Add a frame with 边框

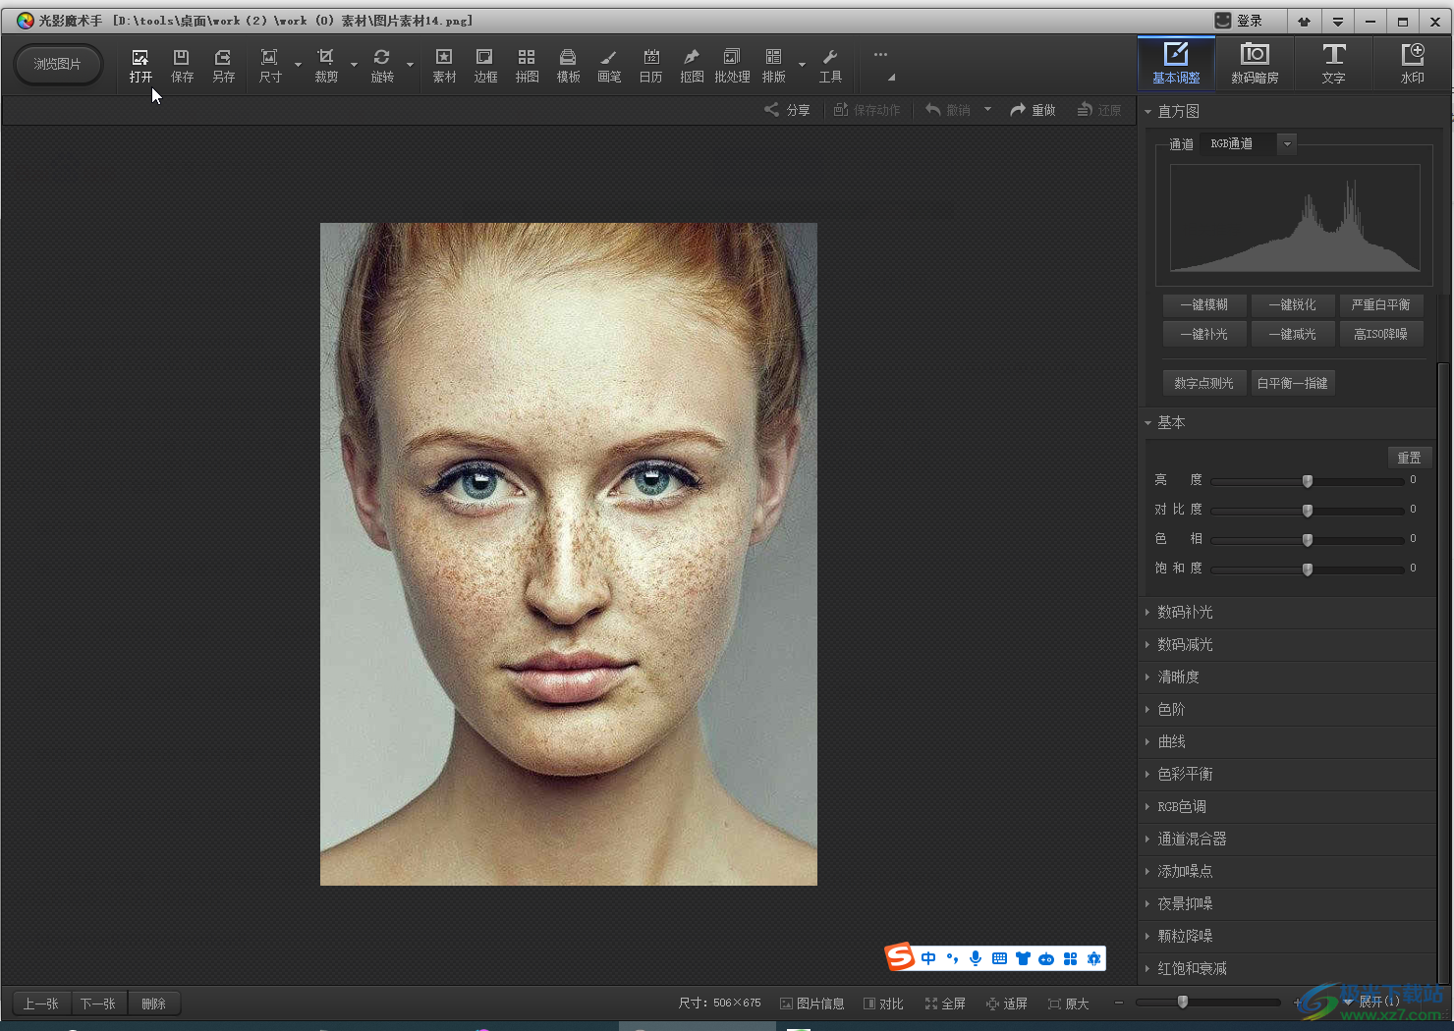click(x=485, y=66)
